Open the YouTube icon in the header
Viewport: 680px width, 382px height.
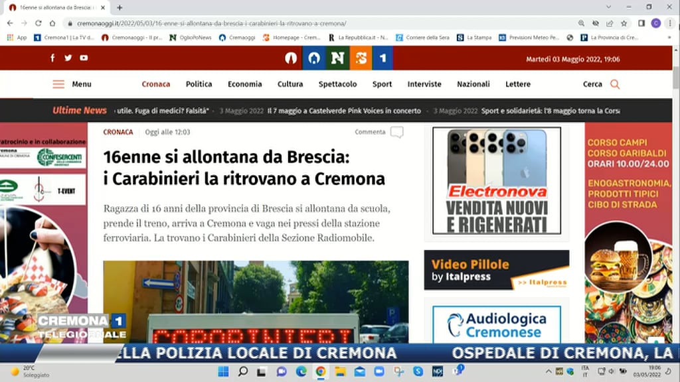[x=84, y=58]
